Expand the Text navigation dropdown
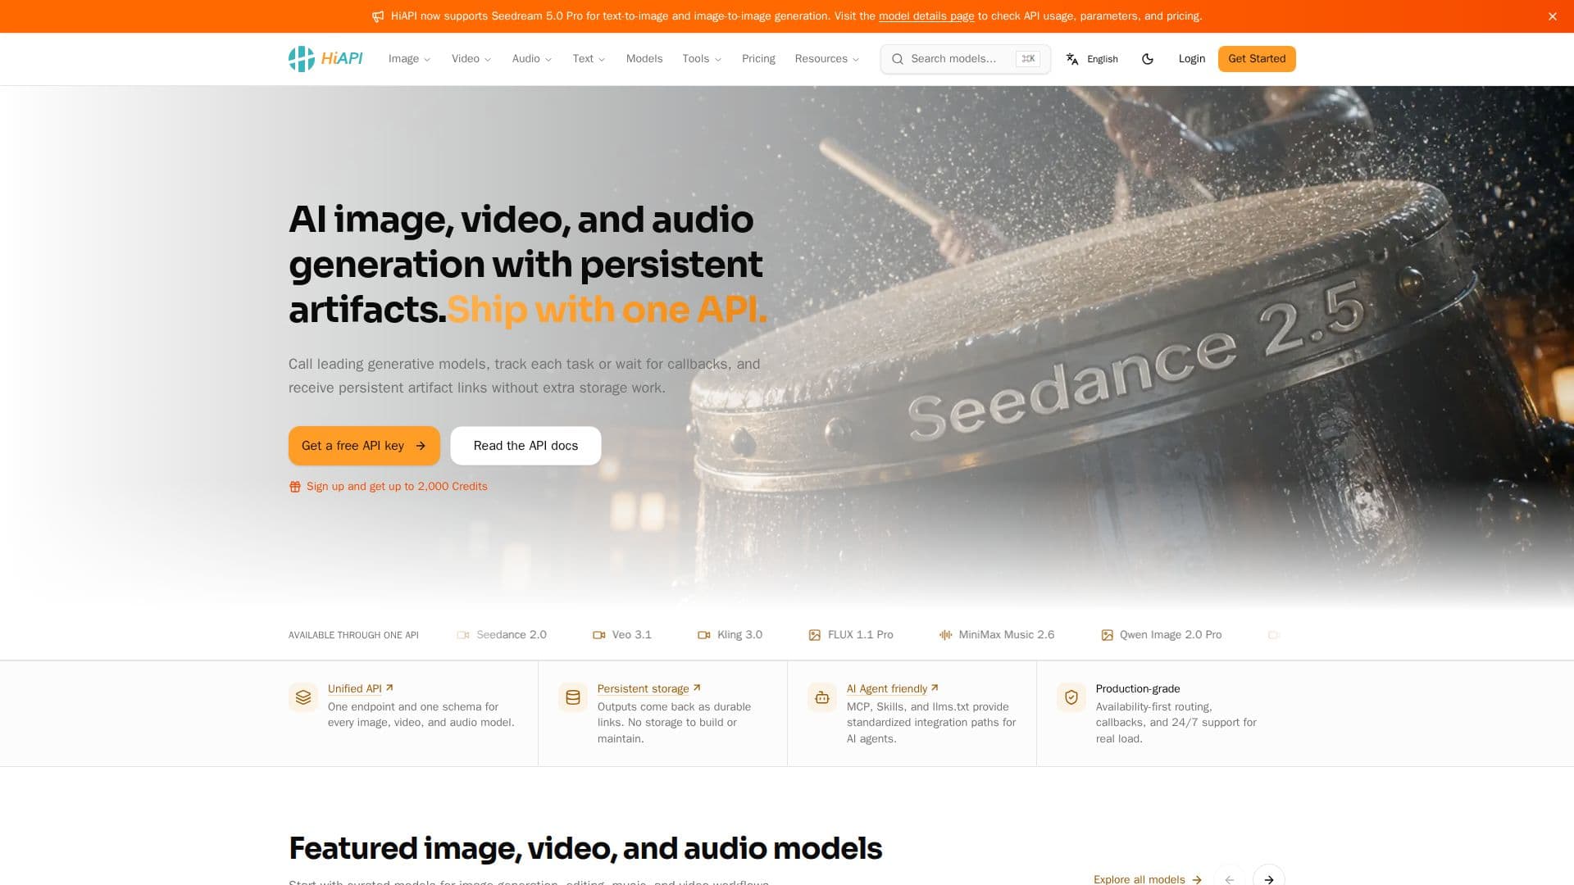This screenshot has height=885, width=1574. pos(589,59)
